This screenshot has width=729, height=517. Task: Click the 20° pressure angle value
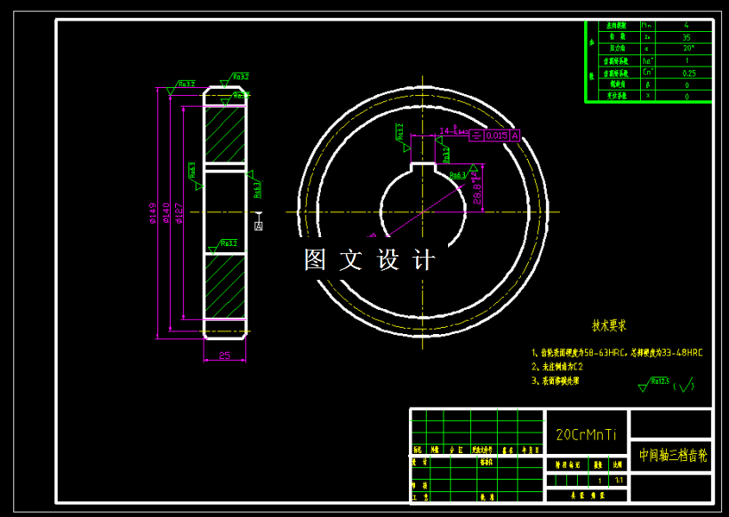(688, 48)
